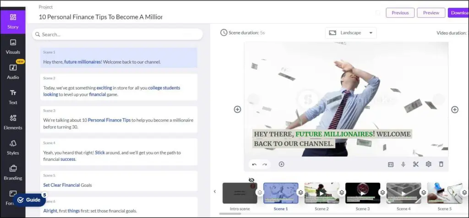Select Scene 6 script card
Viewport: 469px width, 218px height.
tap(119, 207)
